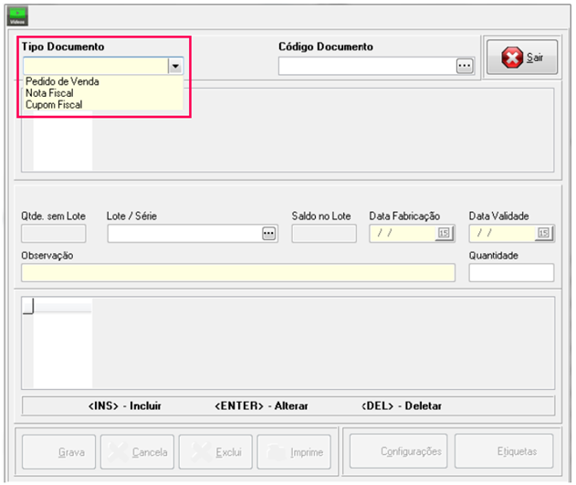Click the Código Documento input field
This screenshot has width=576, height=485.
coord(367,66)
